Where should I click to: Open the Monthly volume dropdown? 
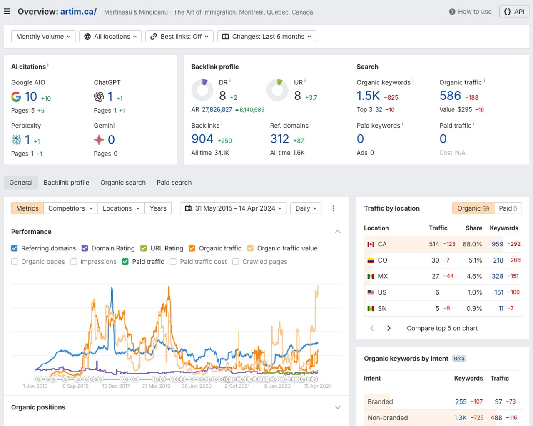(x=43, y=37)
